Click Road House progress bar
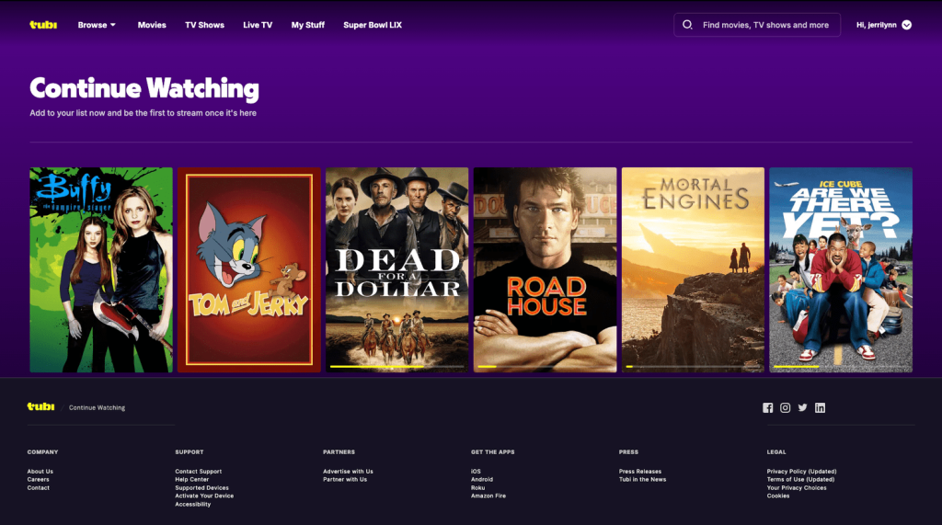Viewport: 942px width, 525px height. [545, 367]
